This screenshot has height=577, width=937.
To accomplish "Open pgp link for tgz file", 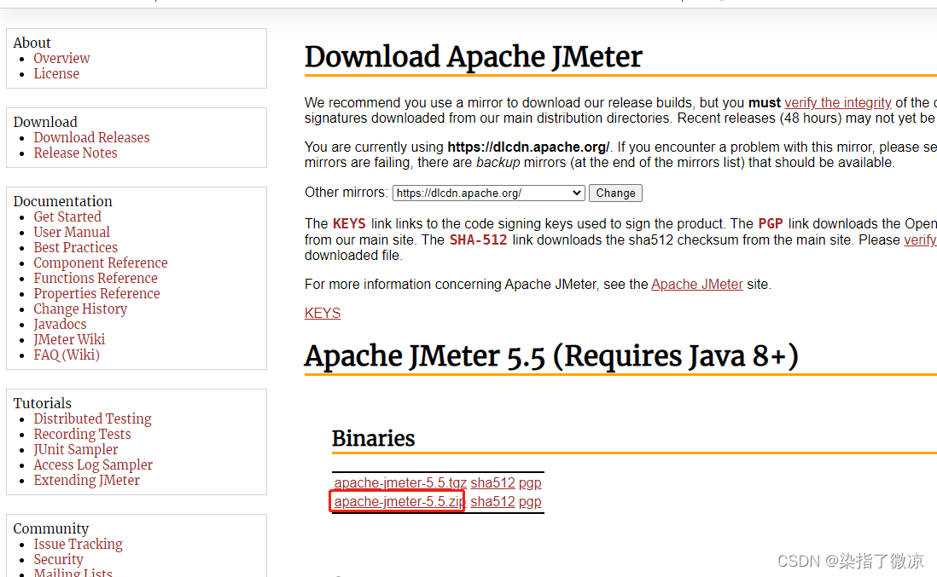I will pyautogui.click(x=530, y=482).
